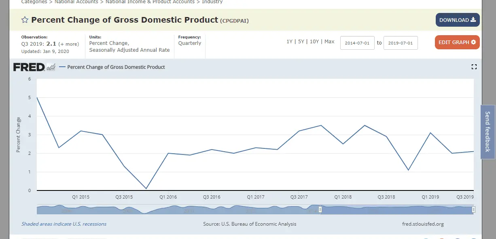This screenshot has width=496, height=239.
Task: Go to the Industry breadcrumb category
Action: [x=212, y=2]
